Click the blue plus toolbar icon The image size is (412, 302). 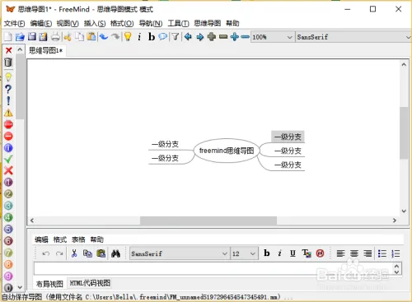tap(234, 36)
